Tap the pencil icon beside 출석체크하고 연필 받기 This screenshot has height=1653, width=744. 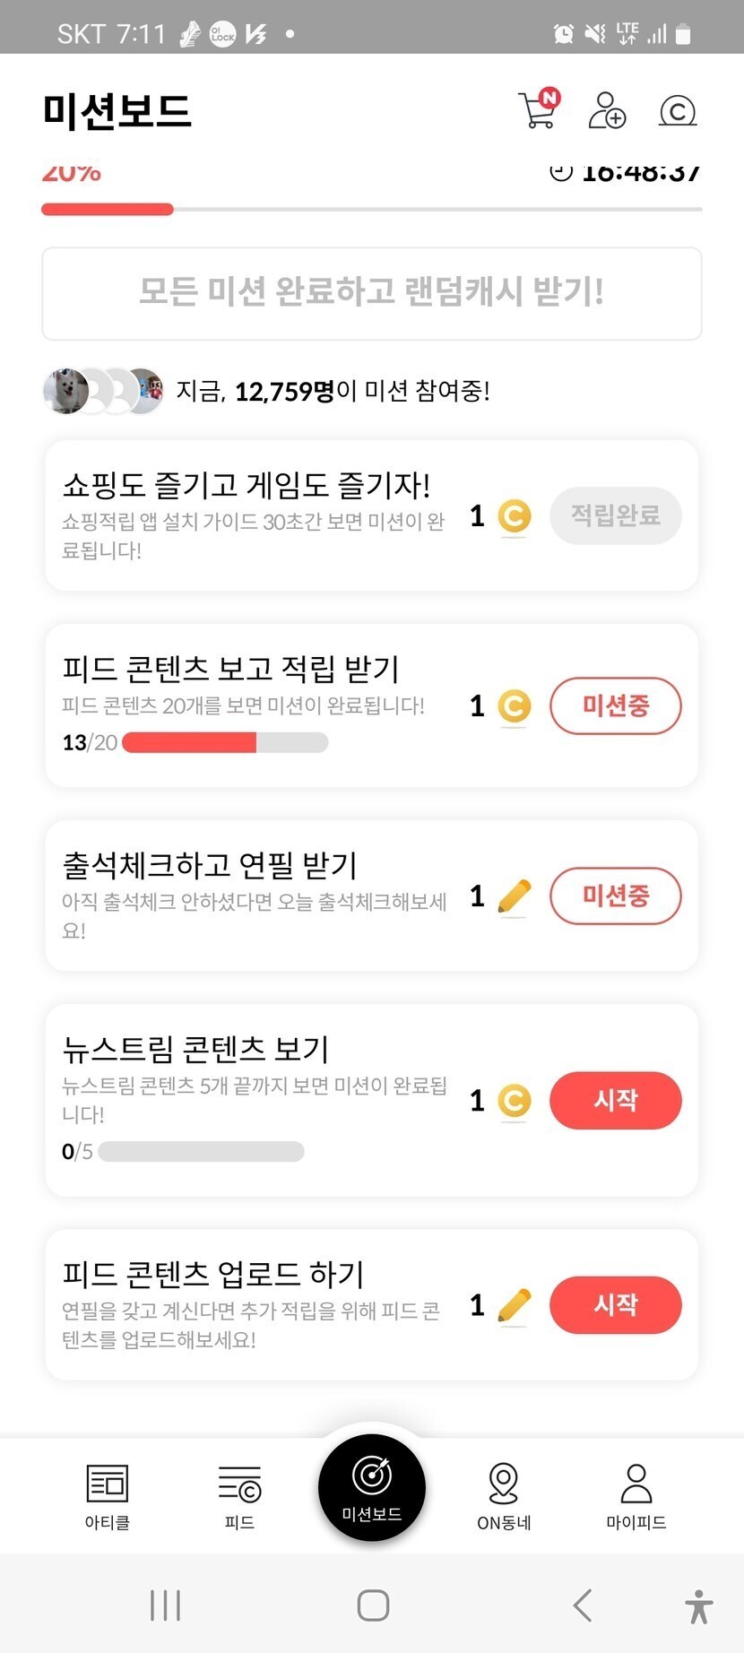[x=514, y=896]
